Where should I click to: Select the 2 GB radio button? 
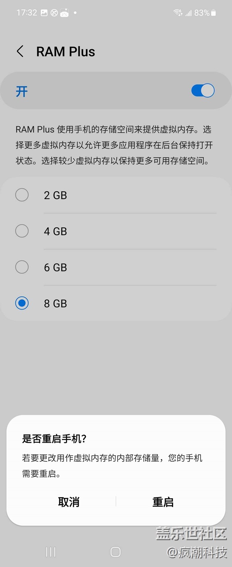(x=22, y=195)
